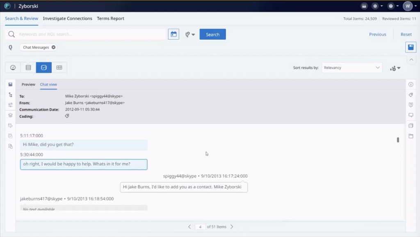The height and width of the screenshot is (237, 420).
Task: Click the Total Items: 24,509 counter
Action: point(360,19)
